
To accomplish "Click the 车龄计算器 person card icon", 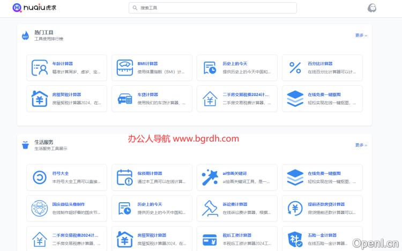I will tap(40, 68).
